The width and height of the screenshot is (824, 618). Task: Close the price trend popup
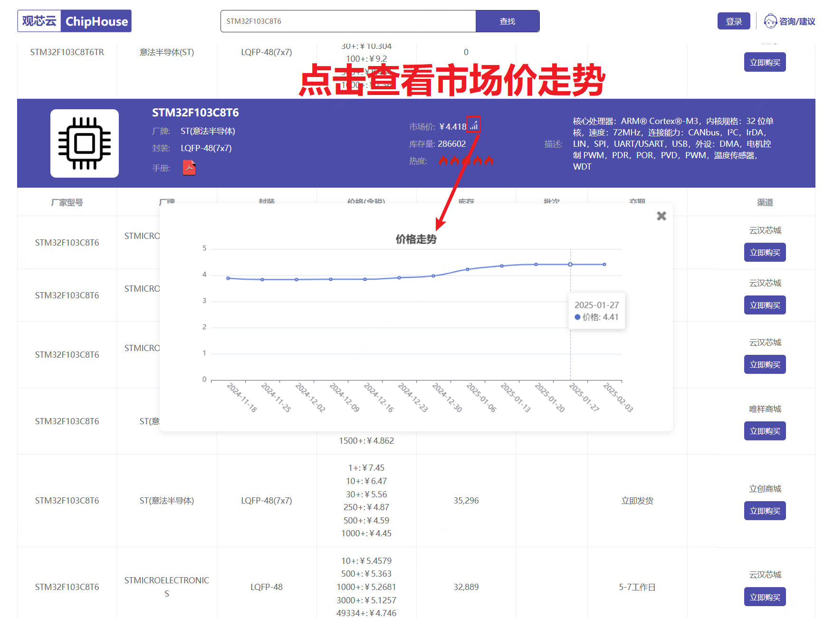pyautogui.click(x=661, y=216)
